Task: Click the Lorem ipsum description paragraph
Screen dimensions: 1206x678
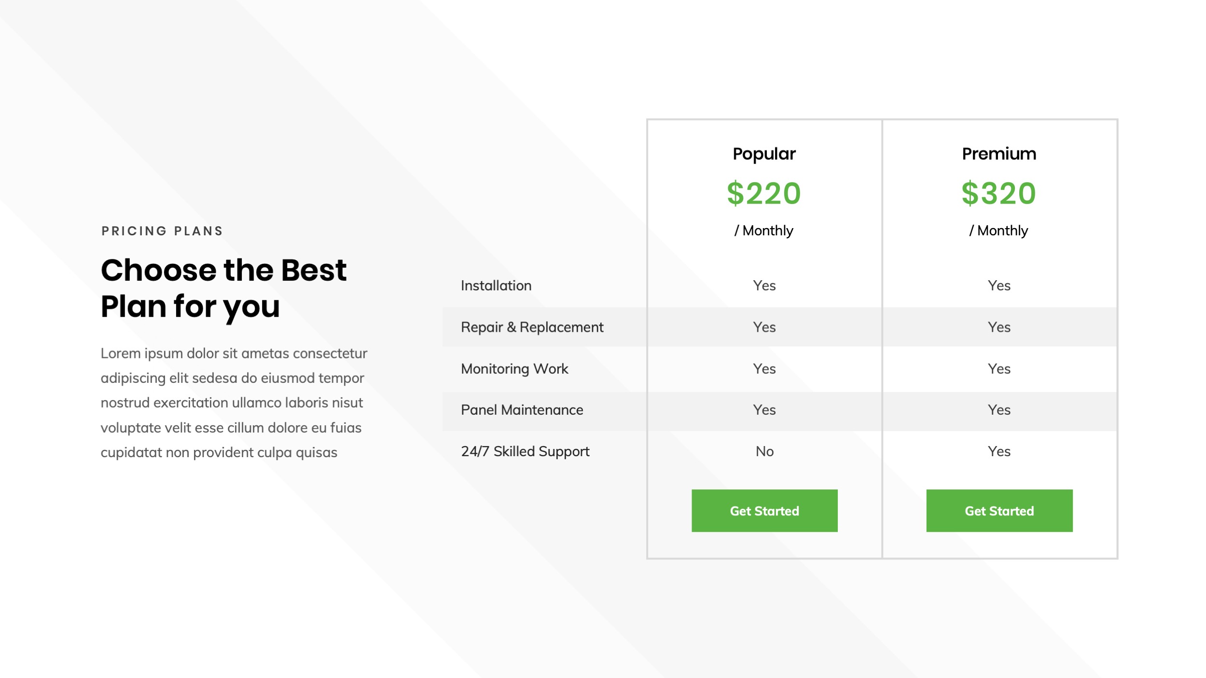Action: click(x=234, y=403)
